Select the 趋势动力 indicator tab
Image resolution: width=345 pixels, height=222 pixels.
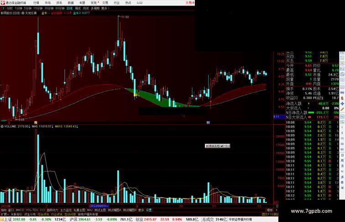coord(52,210)
